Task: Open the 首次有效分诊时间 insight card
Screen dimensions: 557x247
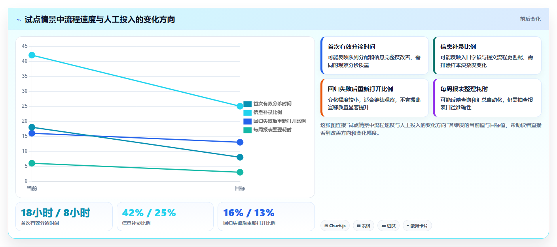Action: pos(375,55)
